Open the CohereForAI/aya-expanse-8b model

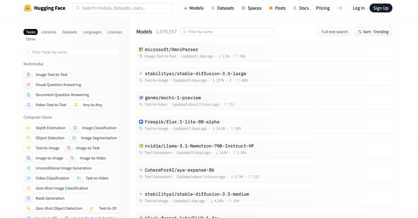pos(264,173)
